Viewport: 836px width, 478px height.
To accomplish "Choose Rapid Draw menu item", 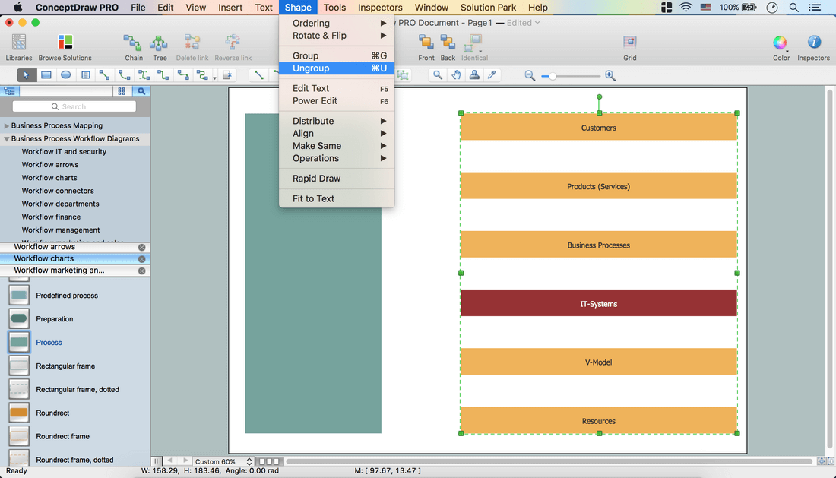I will click(x=337, y=179).
